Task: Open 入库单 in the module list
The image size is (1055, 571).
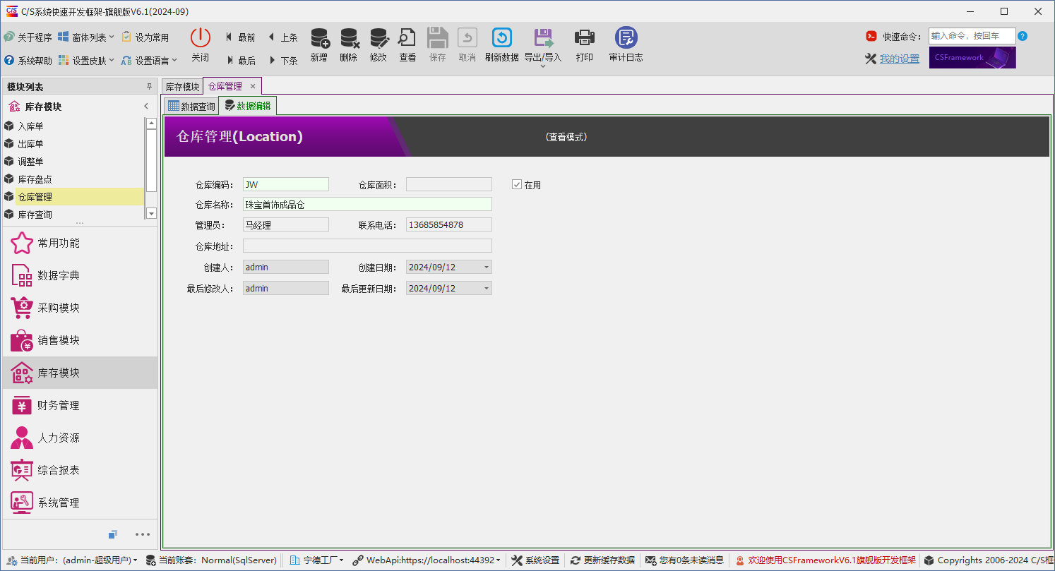Action: click(73, 126)
